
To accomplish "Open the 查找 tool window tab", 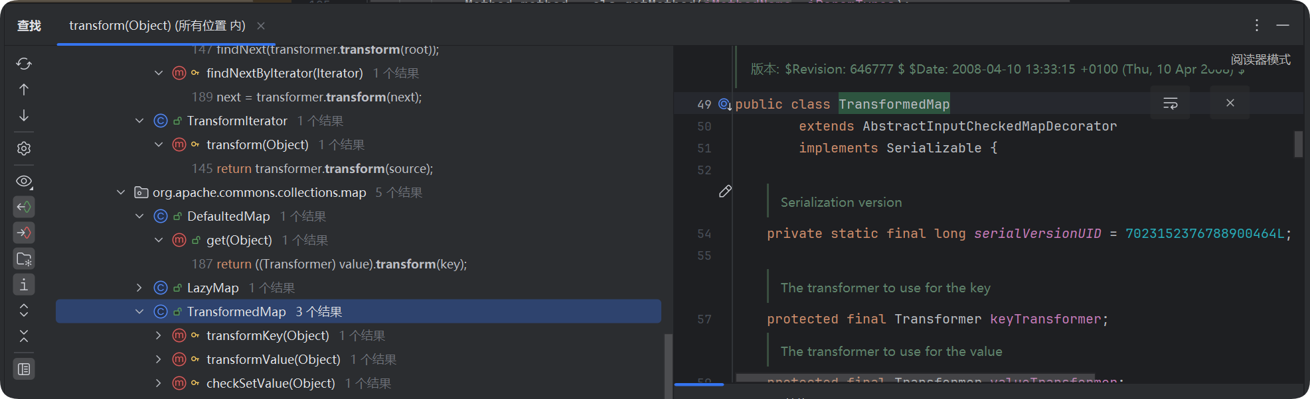I will tap(29, 25).
